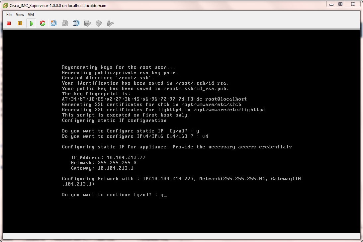
Task: Click 'Do you want to configure IPv4/IPv6' line
Action: (x=135, y=136)
